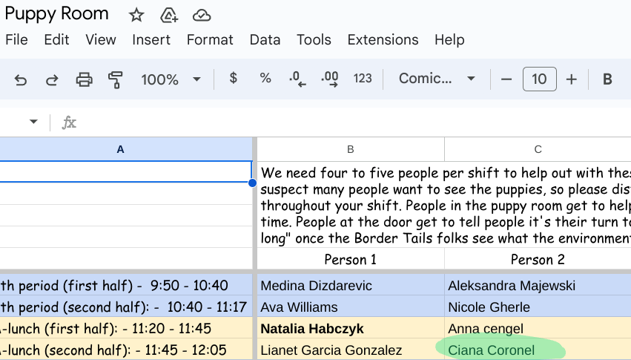This screenshot has width=631, height=360.
Task: Activate the paint format tool
Action: (x=116, y=79)
